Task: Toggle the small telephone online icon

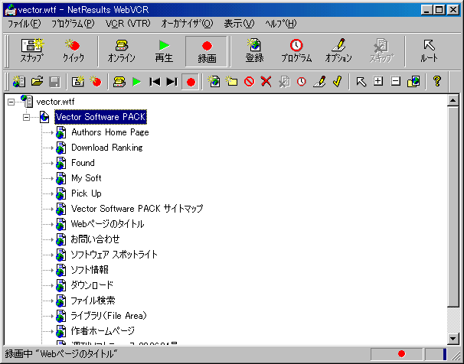Action: (119, 81)
